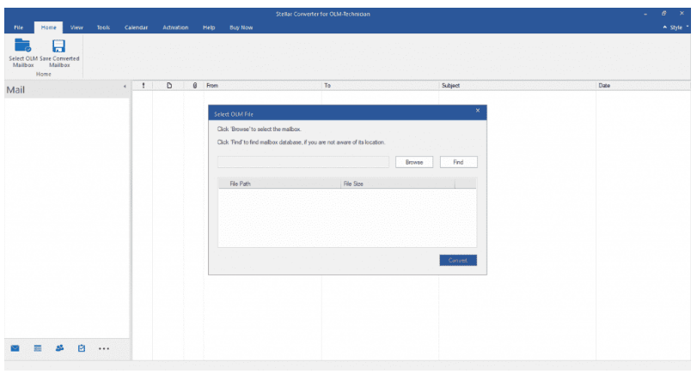Sort by the From column header
Screen dimensions: 697x374
point(262,85)
